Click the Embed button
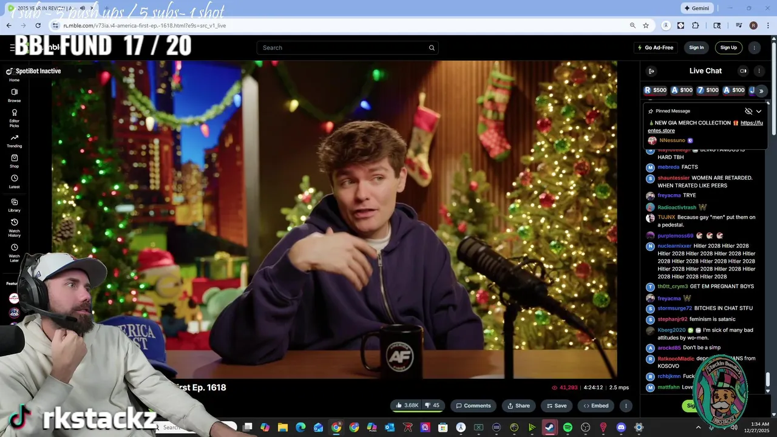Screen dimensions: 777x437 tap(596, 405)
